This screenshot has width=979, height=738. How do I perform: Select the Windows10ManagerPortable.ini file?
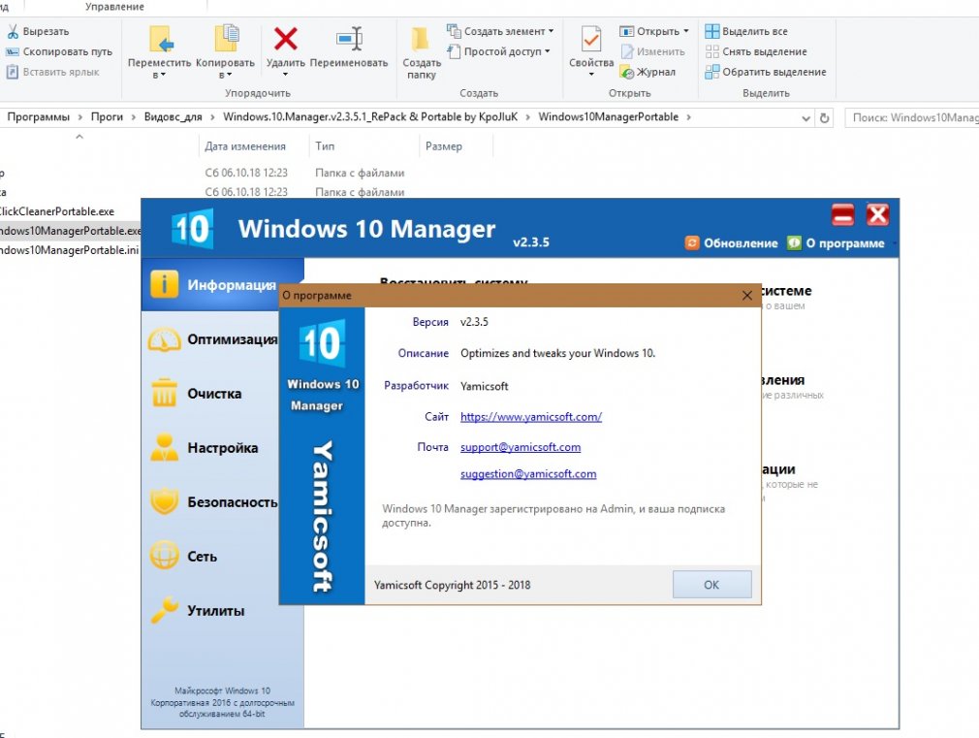(69, 250)
